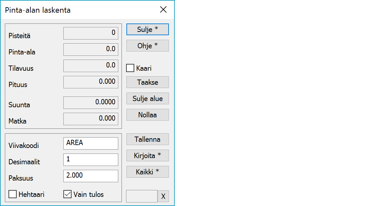Viewport: 392px width, 206px height.
Task: Click the Sulje alue button
Action: point(147,98)
